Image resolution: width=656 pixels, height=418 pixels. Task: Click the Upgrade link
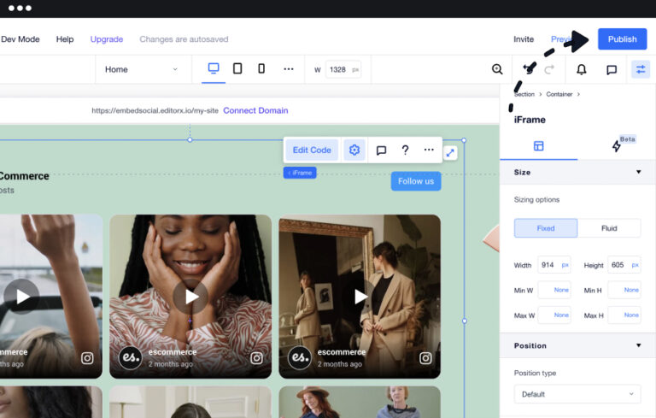point(107,39)
